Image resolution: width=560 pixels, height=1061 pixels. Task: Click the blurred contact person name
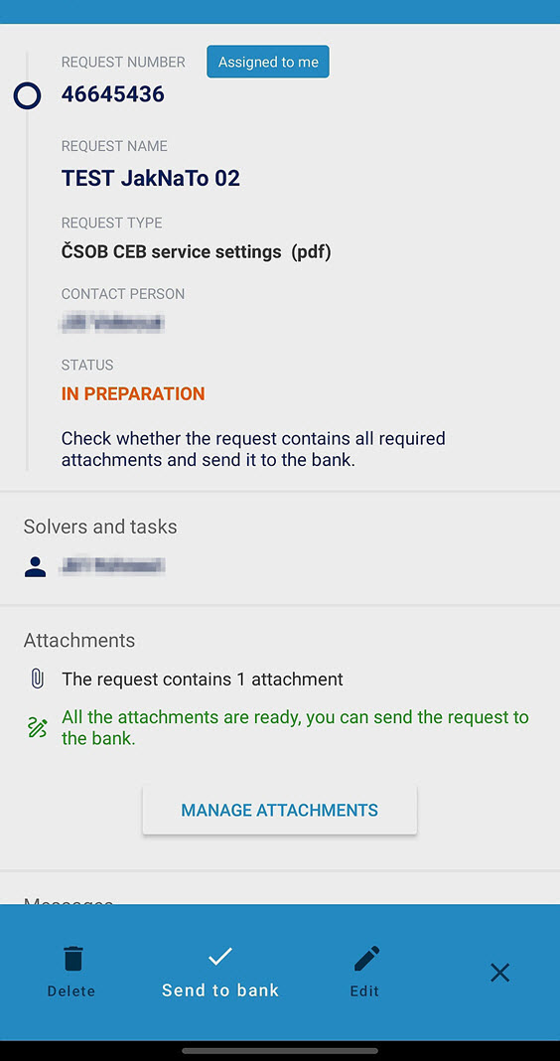click(112, 323)
